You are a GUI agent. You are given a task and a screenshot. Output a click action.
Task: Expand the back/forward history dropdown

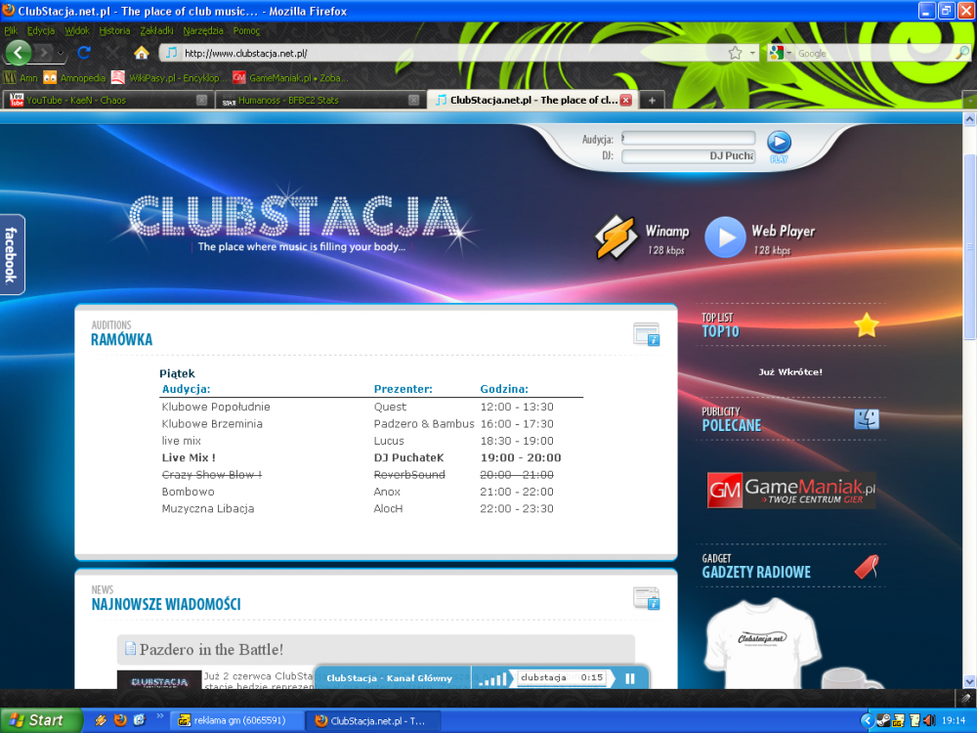tap(62, 53)
